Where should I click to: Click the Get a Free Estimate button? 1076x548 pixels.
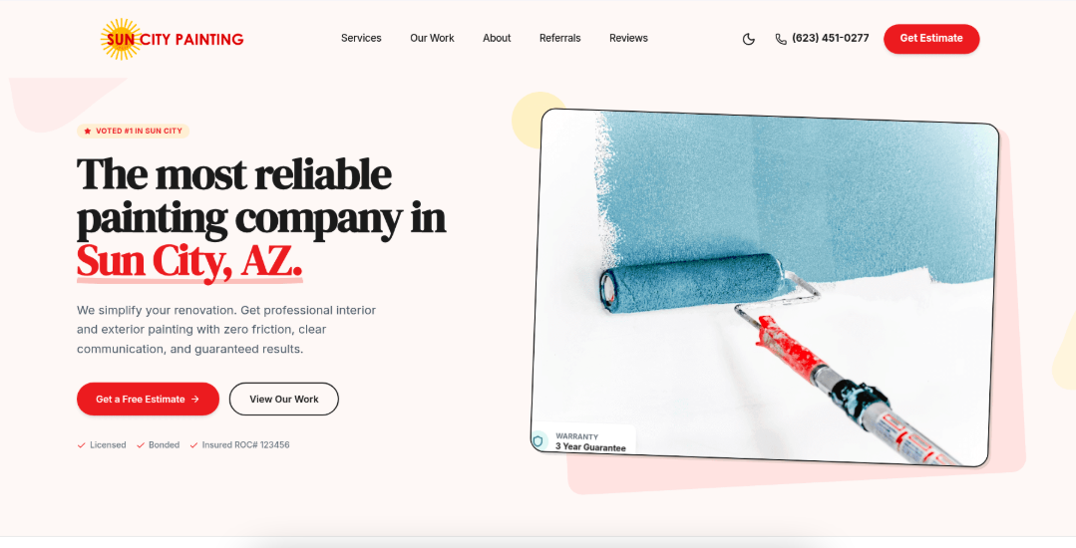(x=149, y=400)
